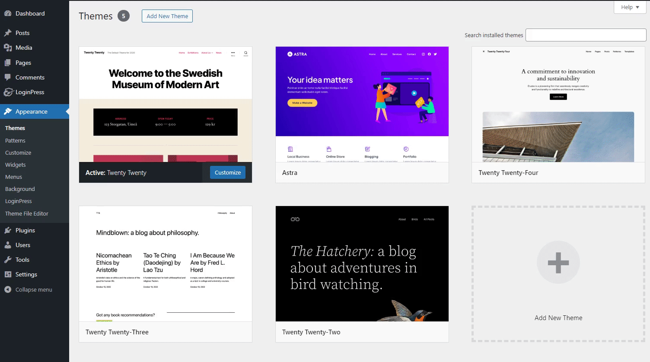Select the Twenty Twenty-Three theme screenshot
The image size is (650, 362).
pos(166,264)
